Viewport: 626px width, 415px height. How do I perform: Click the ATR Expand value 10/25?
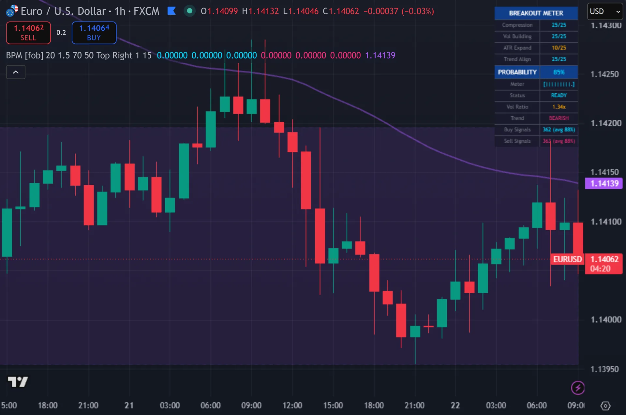click(559, 48)
